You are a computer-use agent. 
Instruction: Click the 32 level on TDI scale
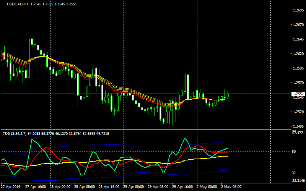(294, 173)
